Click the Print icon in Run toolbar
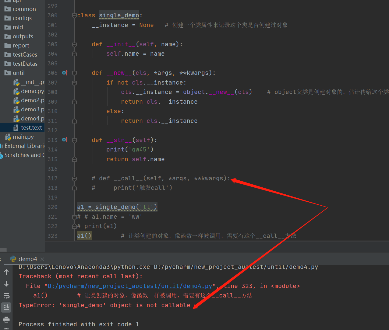 tap(6, 319)
